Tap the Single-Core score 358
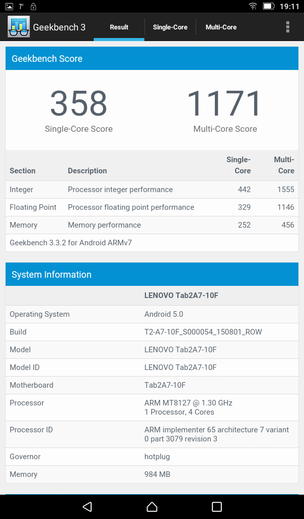The height and width of the screenshot is (519, 304). (x=79, y=104)
